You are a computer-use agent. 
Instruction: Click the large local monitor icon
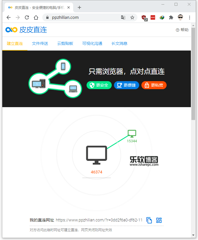click(x=97, y=155)
